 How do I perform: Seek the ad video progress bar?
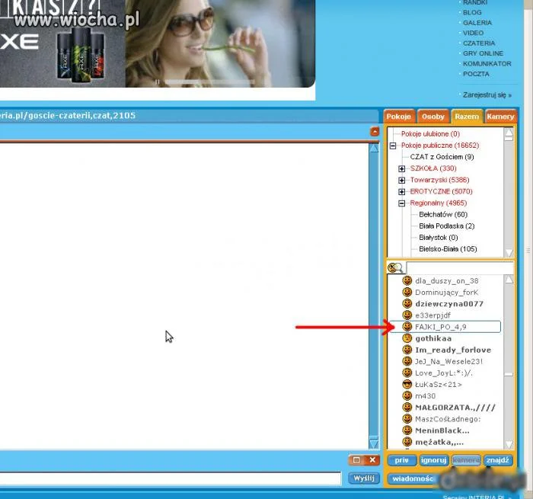point(209,82)
